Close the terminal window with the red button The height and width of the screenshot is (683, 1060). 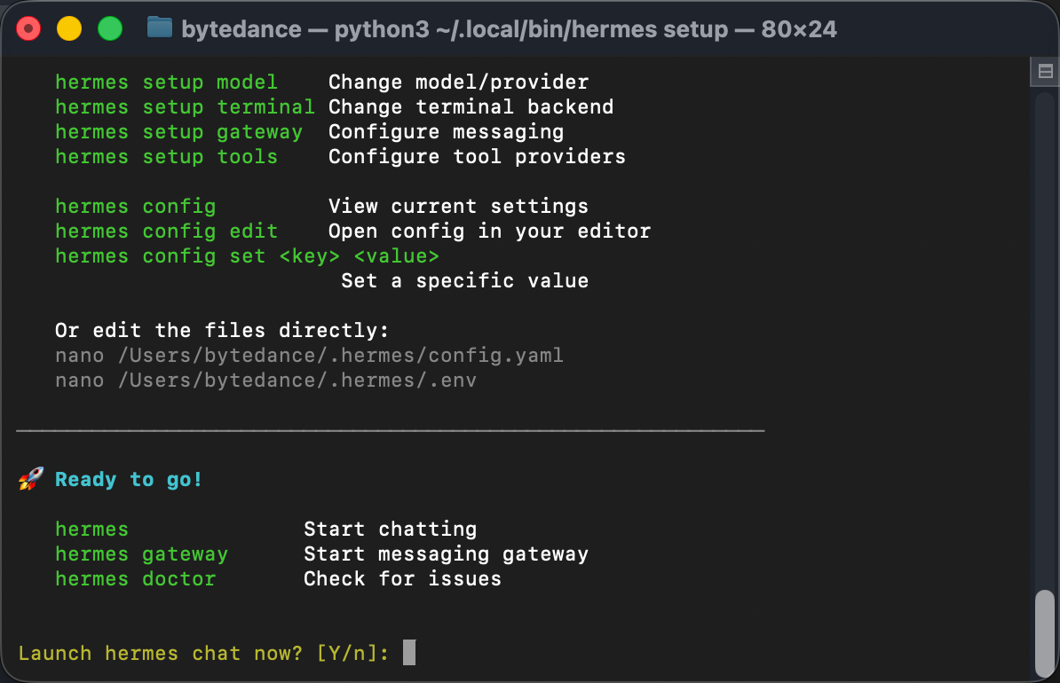click(29, 28)
